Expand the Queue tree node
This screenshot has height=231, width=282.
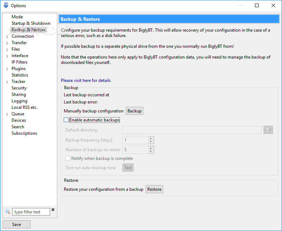pos(7,114)
